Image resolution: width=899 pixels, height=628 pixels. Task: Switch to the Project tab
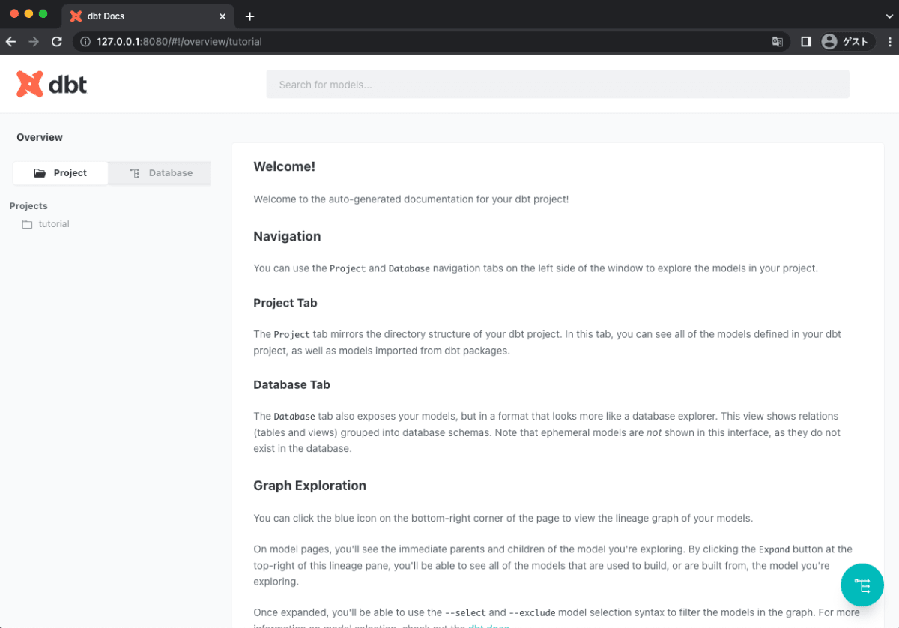pyautogui.click(x=61, y=173)
